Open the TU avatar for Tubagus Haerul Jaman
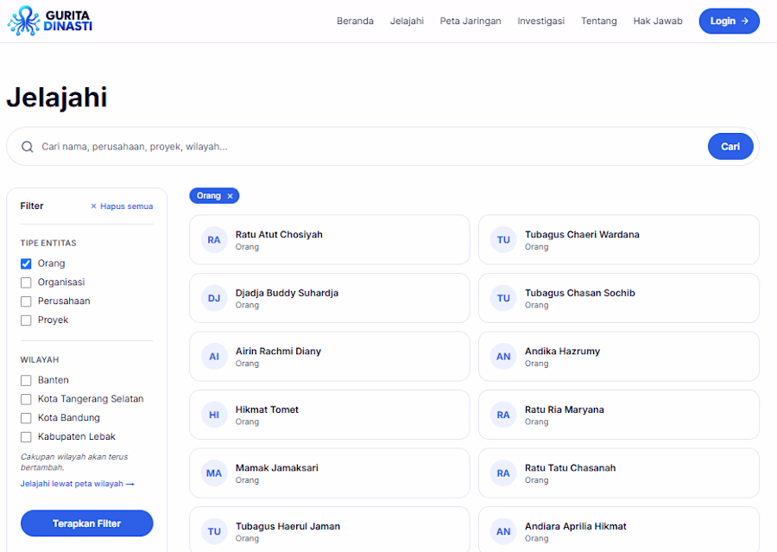The width and height of the screenshot is (777, 552). coord(214,531)
